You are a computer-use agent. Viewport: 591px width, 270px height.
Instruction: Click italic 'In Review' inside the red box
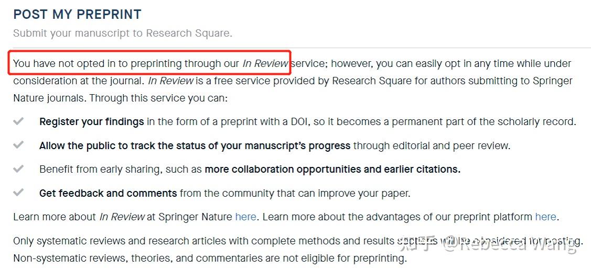coord(265,63)
